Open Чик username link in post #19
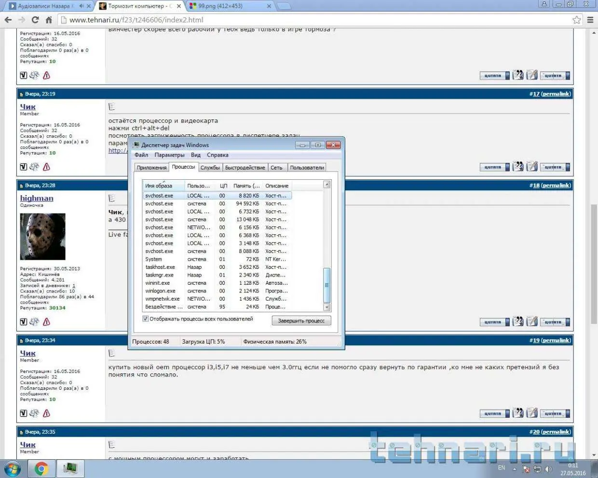This screenshot has height=478, width=598. [28, 353]
